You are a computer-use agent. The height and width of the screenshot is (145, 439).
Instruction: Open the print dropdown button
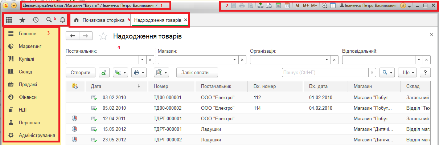coord(139,72)
